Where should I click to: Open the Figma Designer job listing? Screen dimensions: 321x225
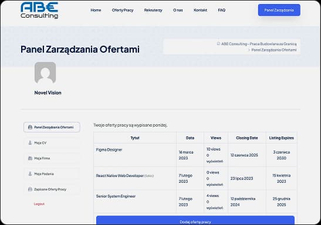(109, 149)
